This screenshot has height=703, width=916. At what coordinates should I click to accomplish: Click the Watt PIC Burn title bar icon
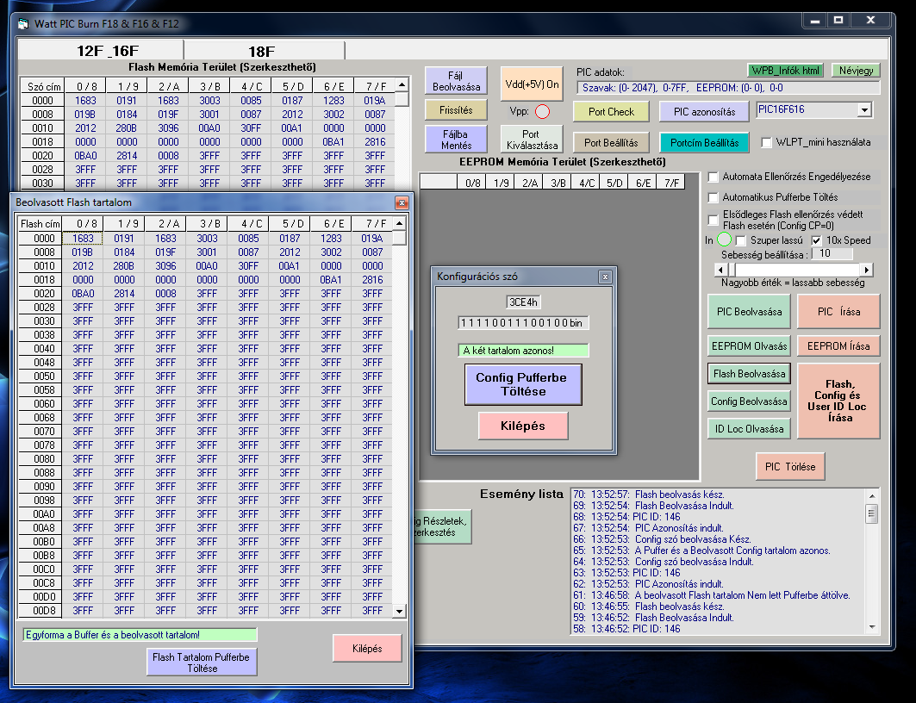coord(25,23)
